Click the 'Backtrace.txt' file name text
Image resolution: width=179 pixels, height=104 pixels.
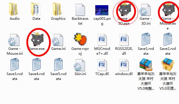pyautogui.click(x=80, y=21)
